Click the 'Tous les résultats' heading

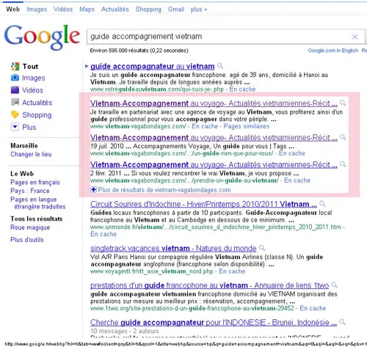pyautogui.click(x=37, y=219)
